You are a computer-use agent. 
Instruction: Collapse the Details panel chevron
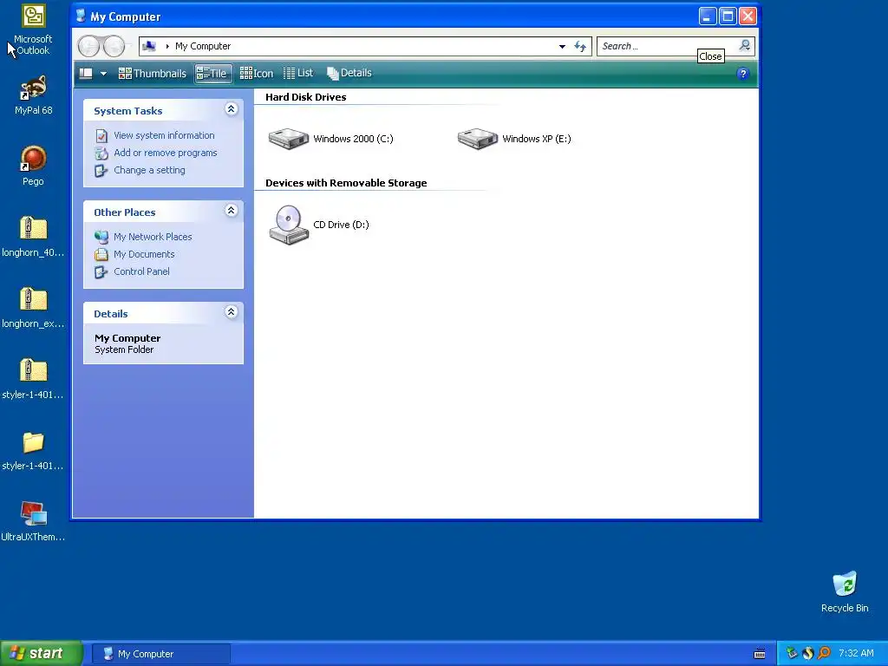tap(231, 312)
